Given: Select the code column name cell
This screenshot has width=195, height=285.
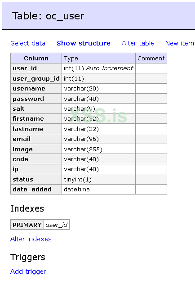Looking at the screenshot, I should pyautogui.click(x=36, y=159).
